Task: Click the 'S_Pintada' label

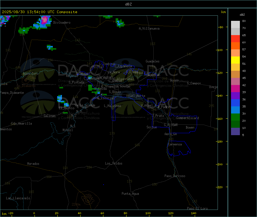Action: click(x=76, y=82)
